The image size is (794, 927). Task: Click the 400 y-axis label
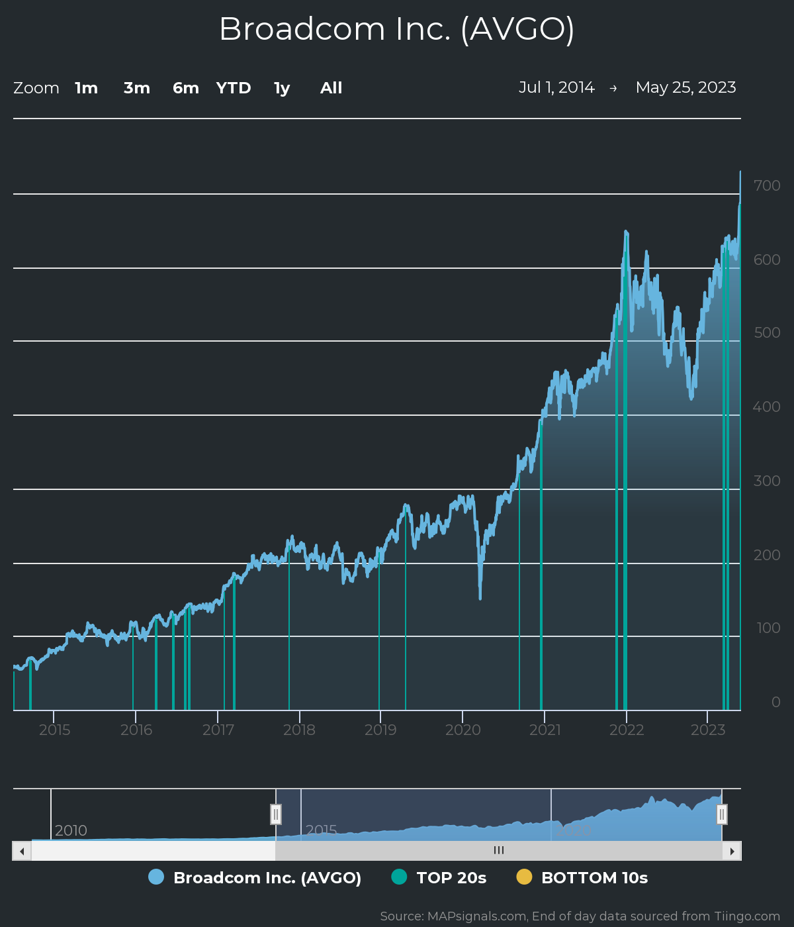pos(767,407)
